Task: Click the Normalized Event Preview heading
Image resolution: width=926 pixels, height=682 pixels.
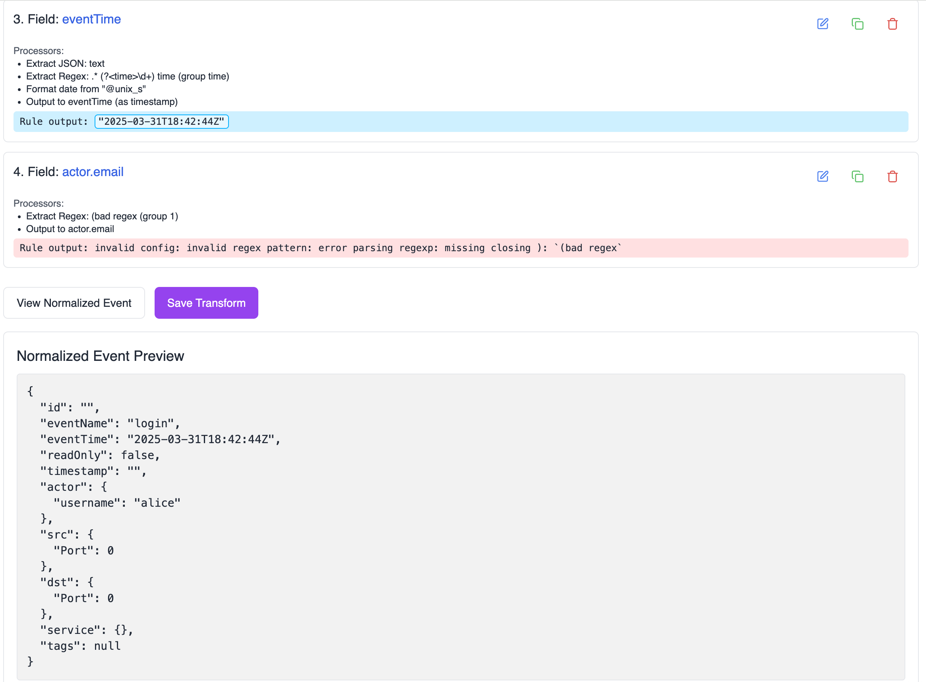Action: pyautogui.click(x=100, y=356)
